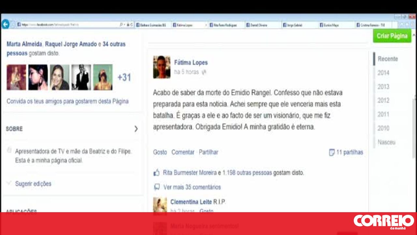417x235 pixels.
Task: Click 'Gosto' to like the post
Action: (160, 152)
